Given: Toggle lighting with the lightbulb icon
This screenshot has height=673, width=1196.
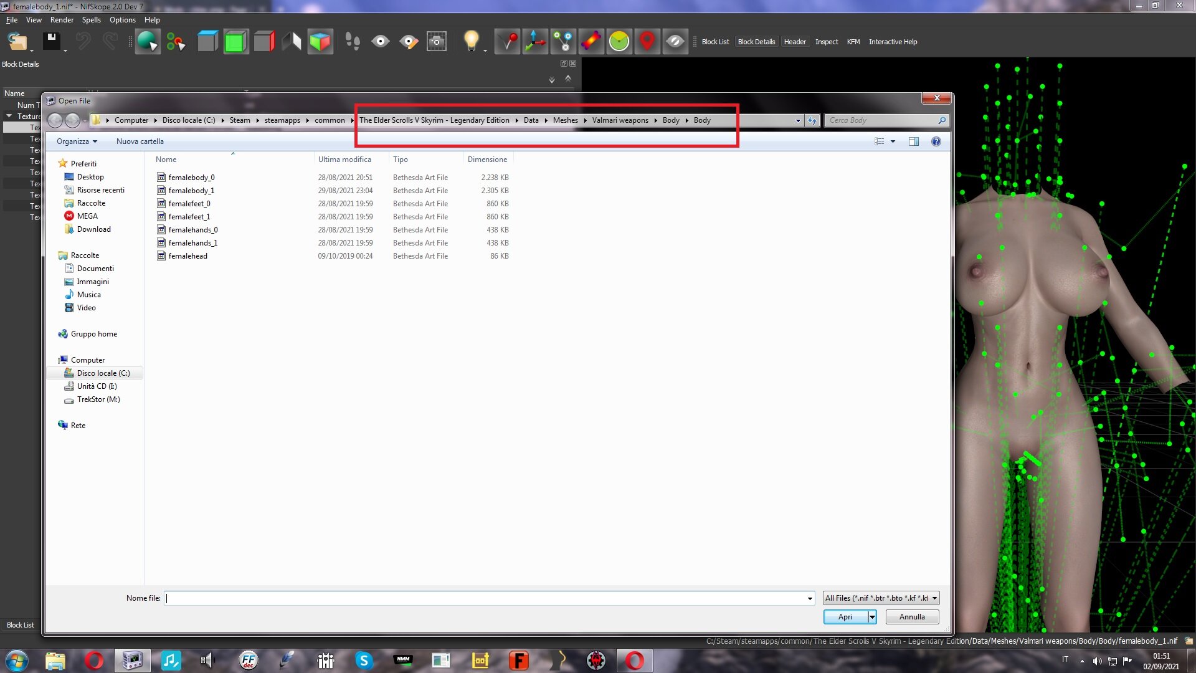Looking at the screenshot, I should pyautogui.click(x=471, y=41).
